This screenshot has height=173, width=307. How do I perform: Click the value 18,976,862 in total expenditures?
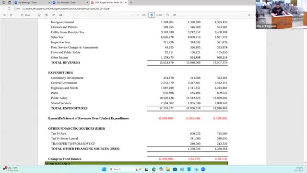click(x=220, y=108)
